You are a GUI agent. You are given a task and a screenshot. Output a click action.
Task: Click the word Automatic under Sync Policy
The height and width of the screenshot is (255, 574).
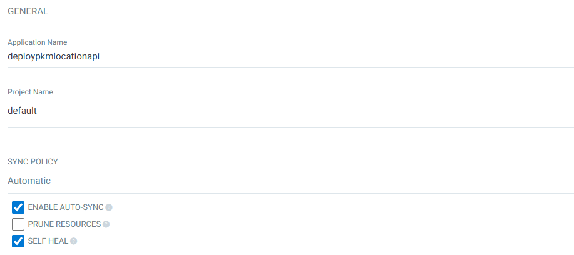[x=29, y=181]
